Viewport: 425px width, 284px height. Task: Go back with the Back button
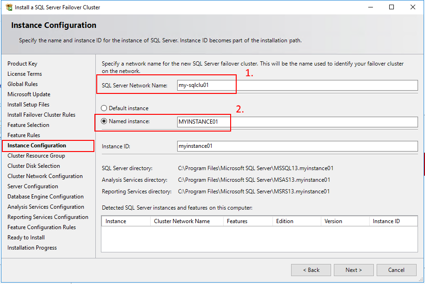(311, 270)
